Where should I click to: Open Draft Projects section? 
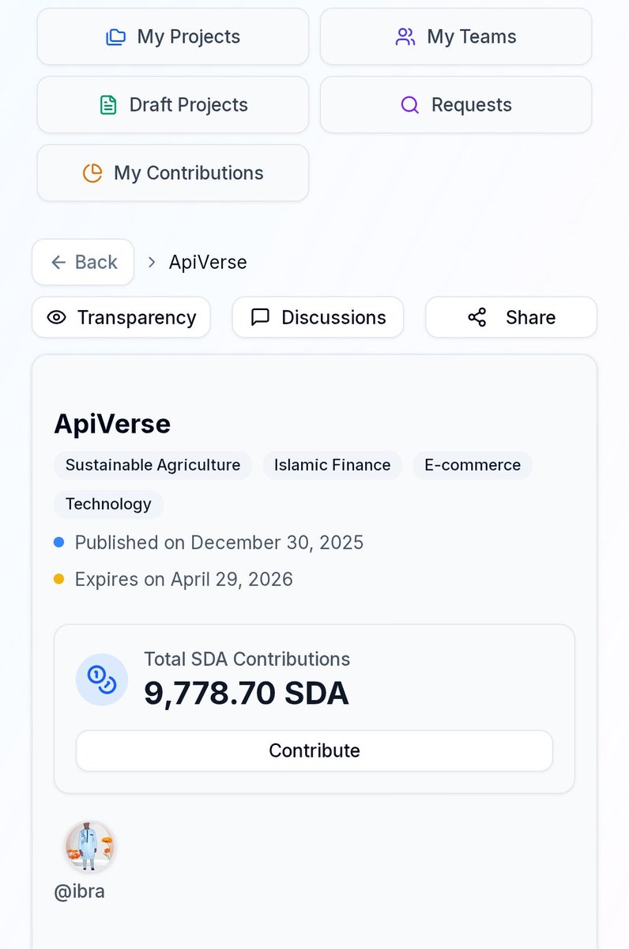coord(173,104)
